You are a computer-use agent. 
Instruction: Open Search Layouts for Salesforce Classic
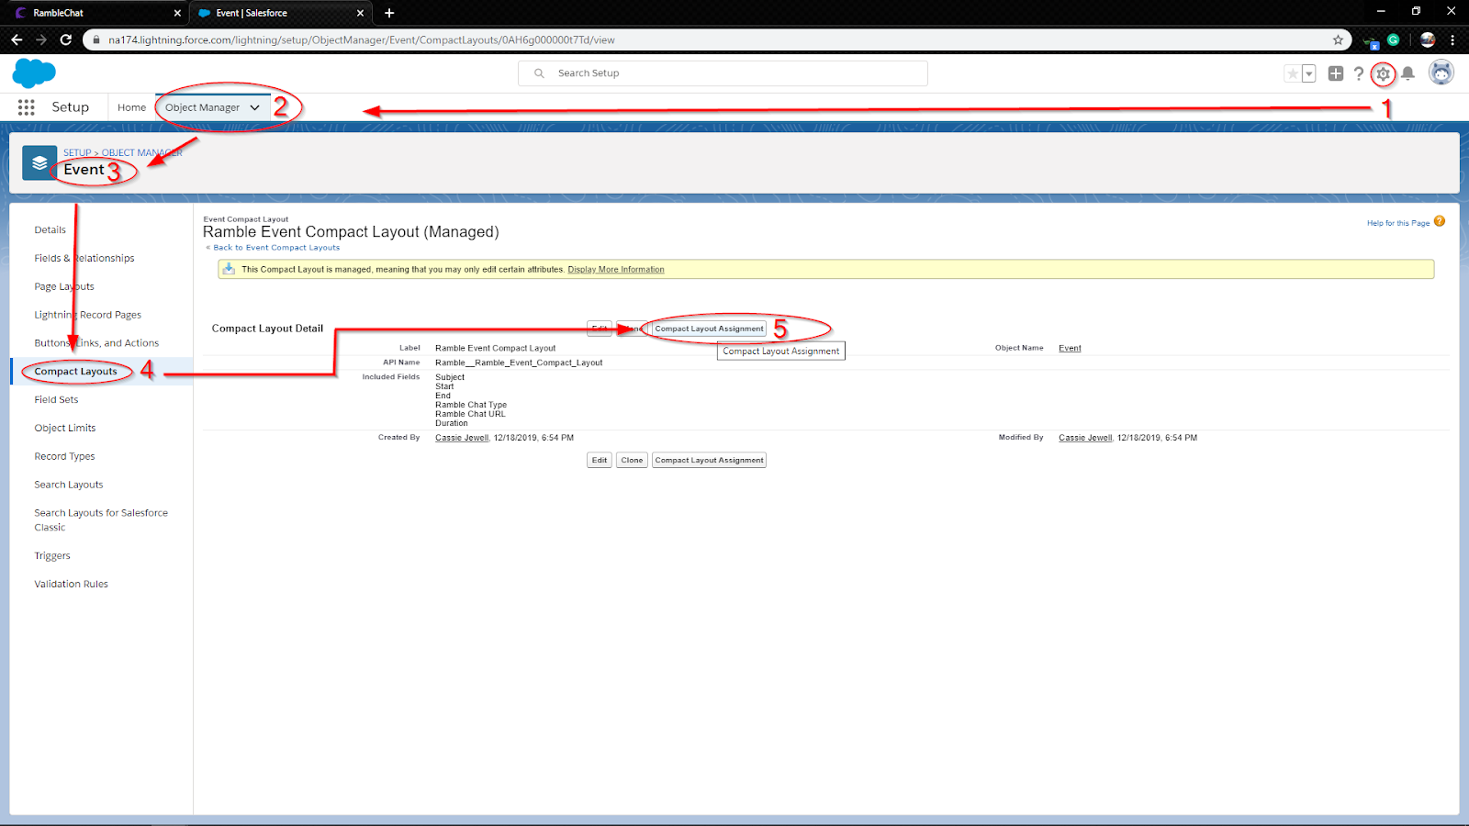click(101, 519)
